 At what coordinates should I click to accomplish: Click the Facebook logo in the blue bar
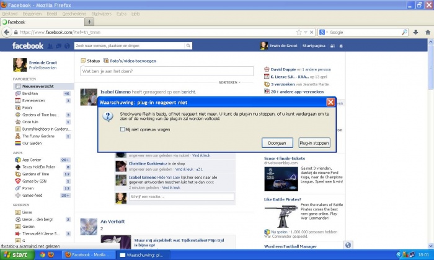pos(29,46)
